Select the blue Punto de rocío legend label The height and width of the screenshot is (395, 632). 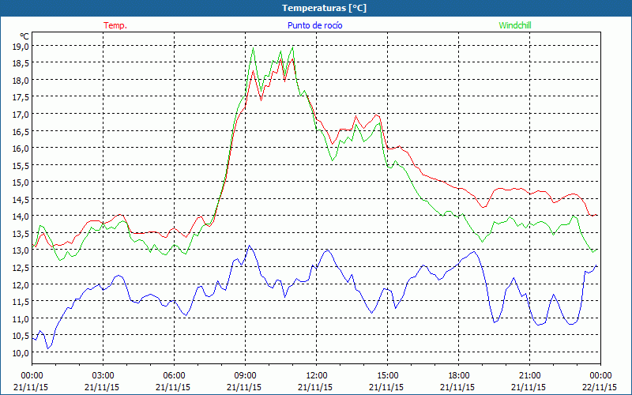click(314, 25)
